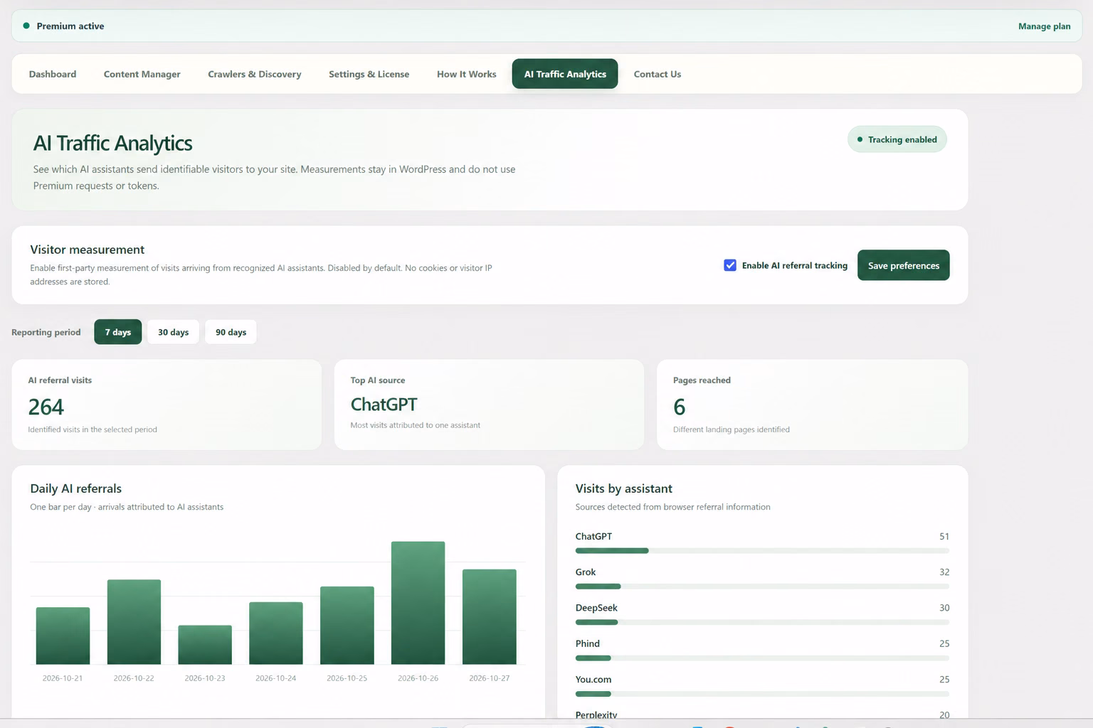Toggle the Enable AI referral tracking checkbox
The image size is (1093, 728).
coord(730,265)
